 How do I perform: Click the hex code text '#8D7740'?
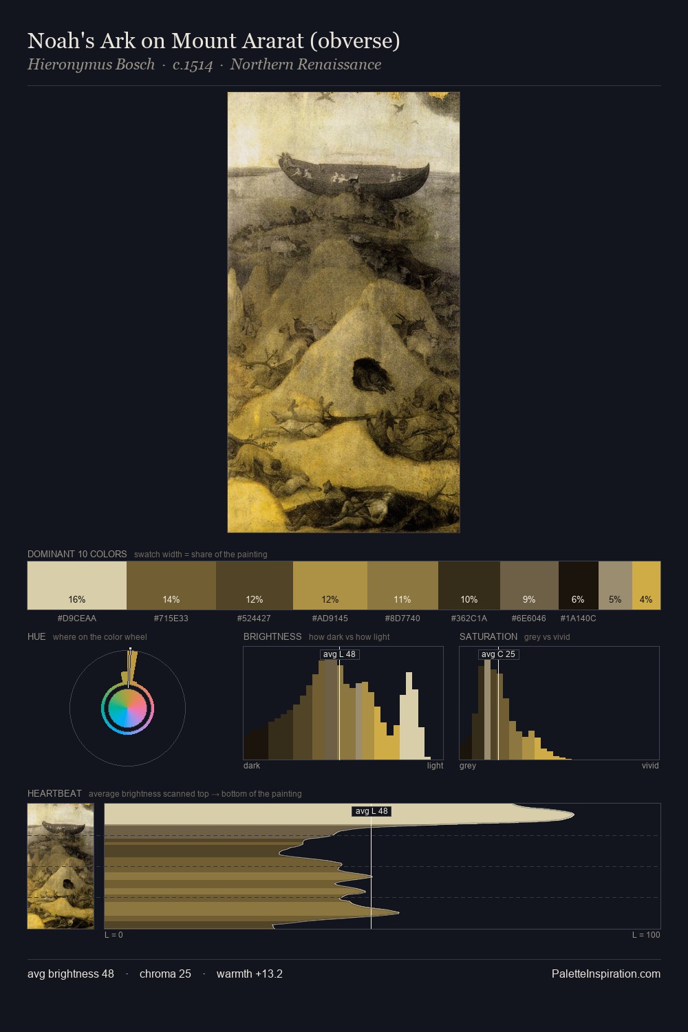[402, 619]
